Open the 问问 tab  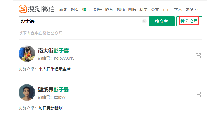166,9
